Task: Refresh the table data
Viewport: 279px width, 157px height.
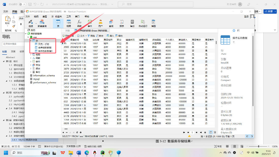Action: tap(77, 132)
